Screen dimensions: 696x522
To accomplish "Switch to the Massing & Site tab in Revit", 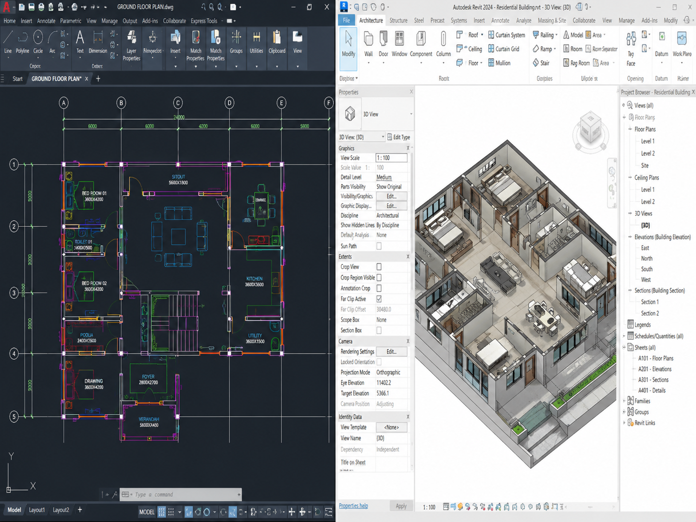I will [x=552, y=21].
